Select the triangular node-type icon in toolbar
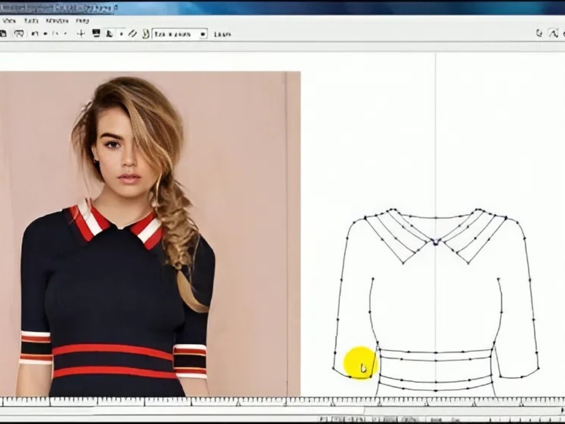 (109, 34)
